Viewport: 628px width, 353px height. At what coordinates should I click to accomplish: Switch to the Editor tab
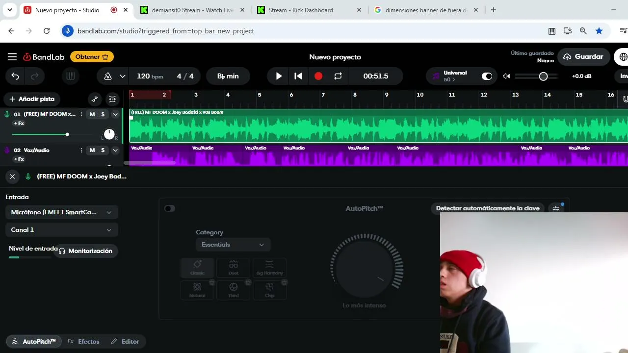click(x=125, y=342)
